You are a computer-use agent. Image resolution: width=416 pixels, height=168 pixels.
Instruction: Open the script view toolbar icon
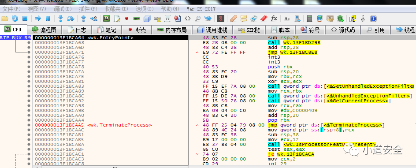(x=167, y=19)
